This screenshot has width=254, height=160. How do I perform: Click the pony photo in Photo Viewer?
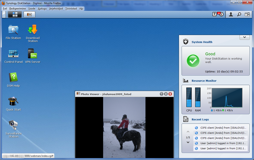pos(124,127)
